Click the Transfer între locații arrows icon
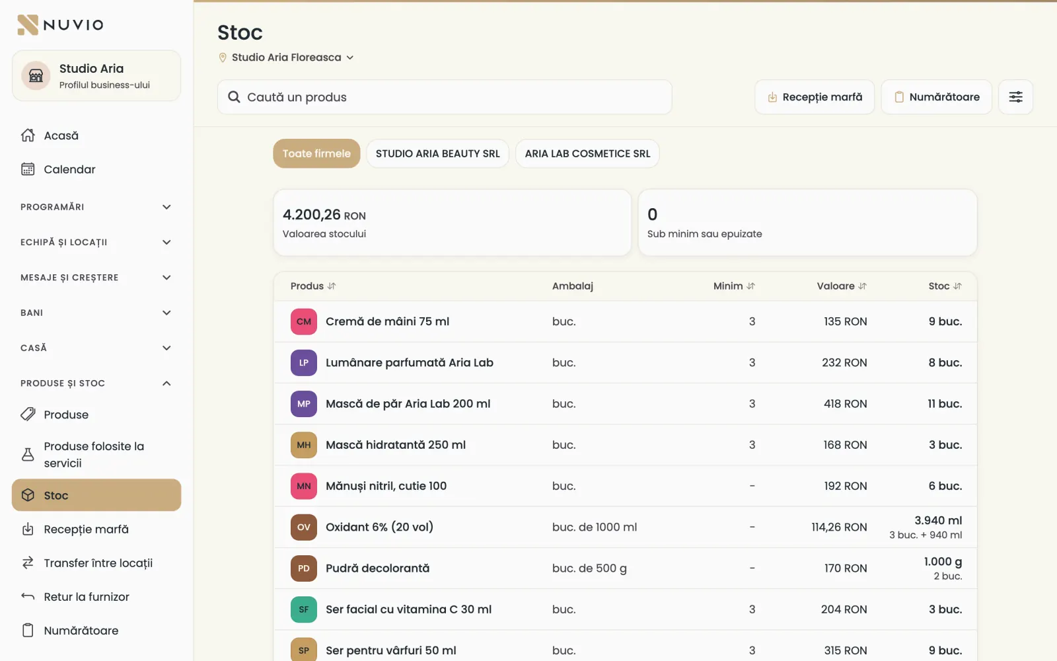Image resolution: width=1057 pixels, height=661 pixels. coord(28,563)
